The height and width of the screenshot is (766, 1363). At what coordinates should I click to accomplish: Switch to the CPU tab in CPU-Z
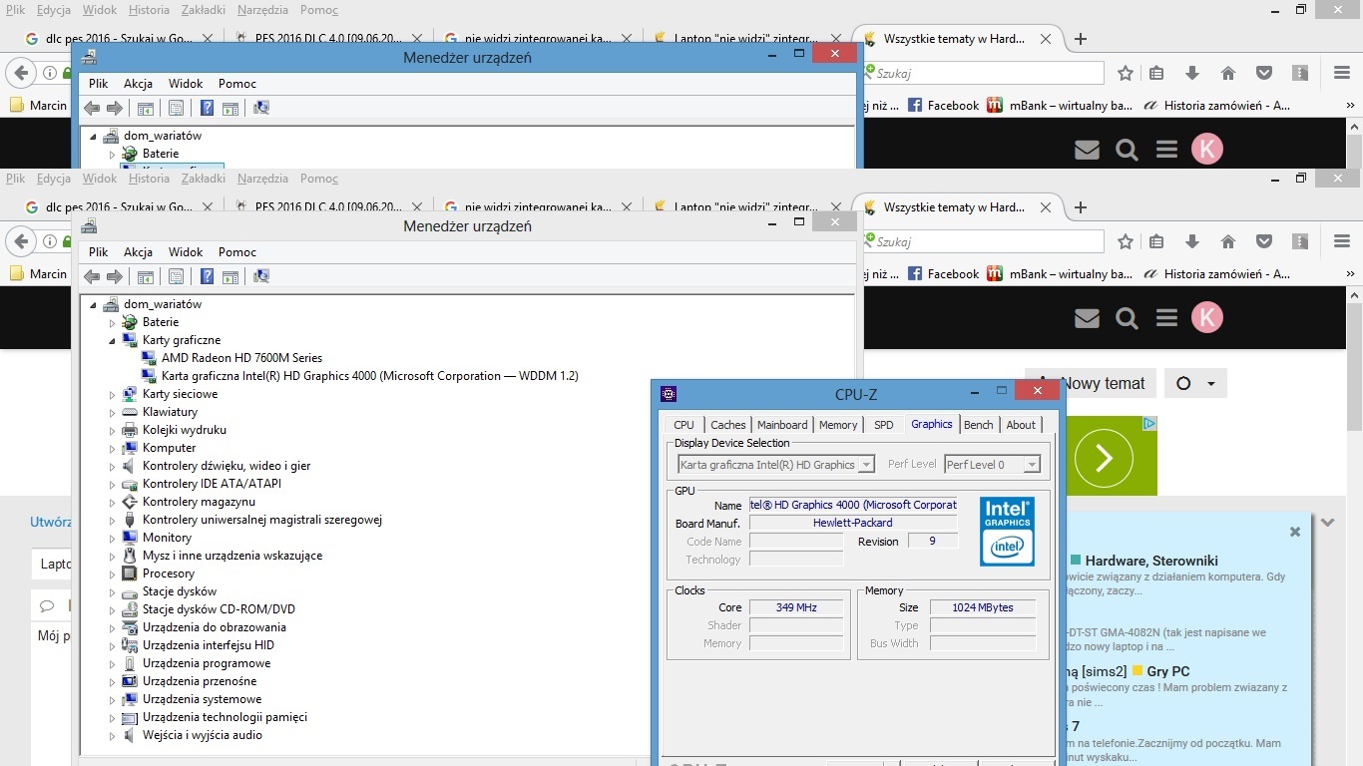pyautogui.click(x=683, y=425)
